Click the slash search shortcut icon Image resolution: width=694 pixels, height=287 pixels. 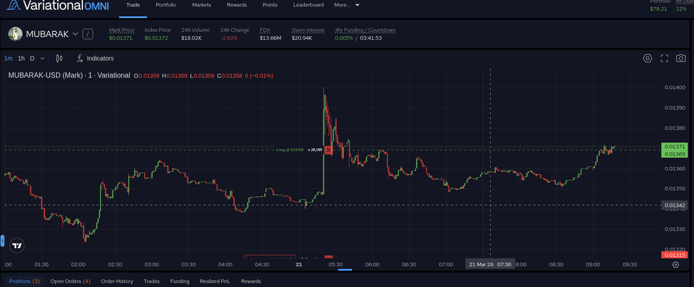[x=88, y=34]
